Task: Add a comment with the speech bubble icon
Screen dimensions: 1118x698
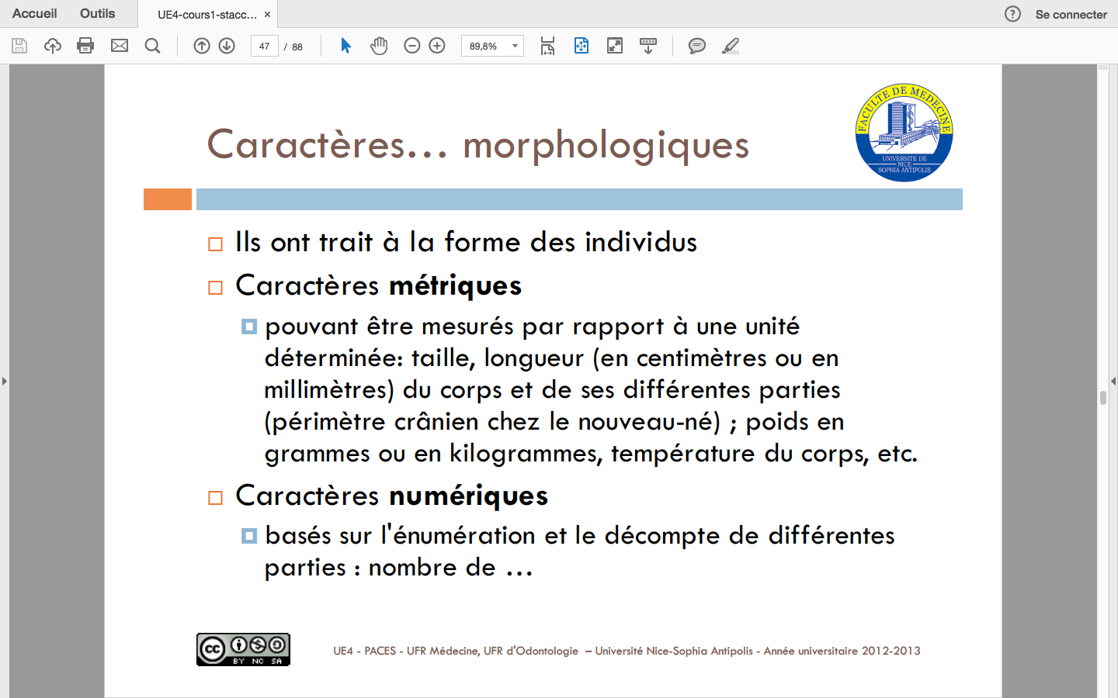Action: 697,46
